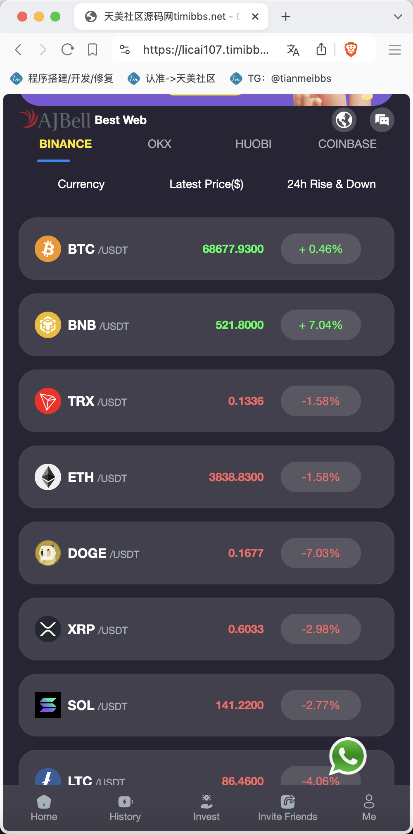Go to Invest in bottom navigation

click(206, 808)
